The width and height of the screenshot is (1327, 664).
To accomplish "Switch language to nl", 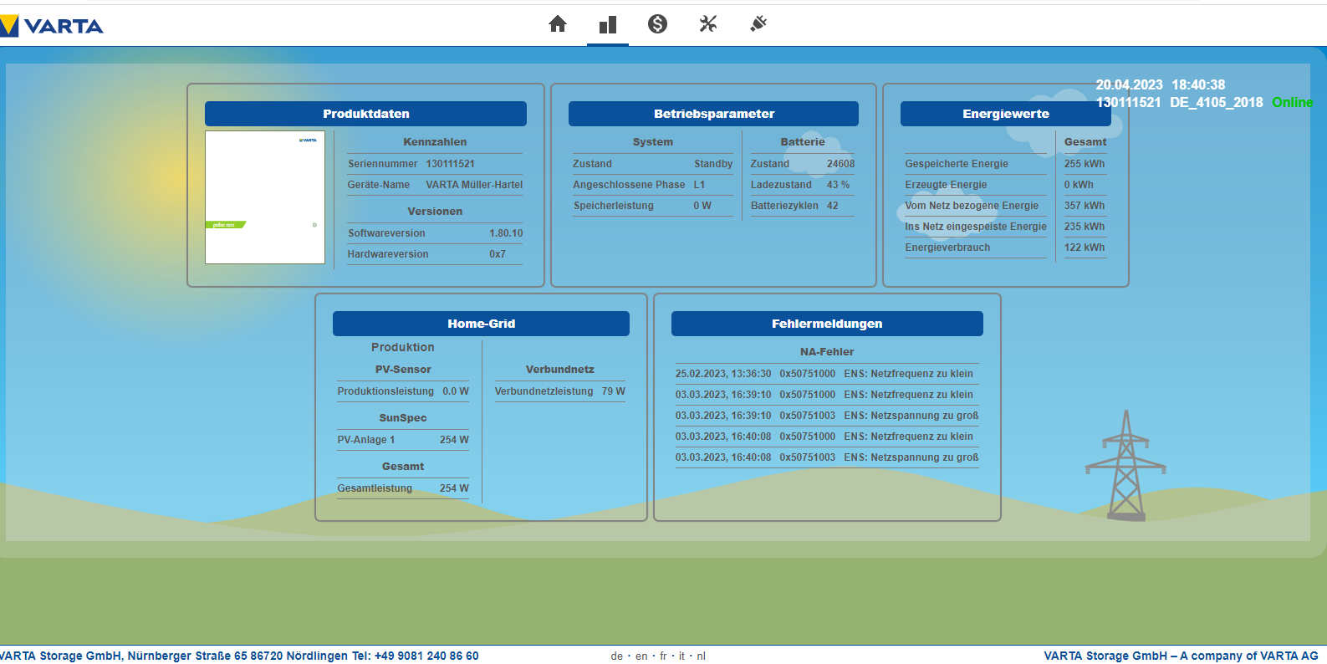I will [x=701, y=656].
